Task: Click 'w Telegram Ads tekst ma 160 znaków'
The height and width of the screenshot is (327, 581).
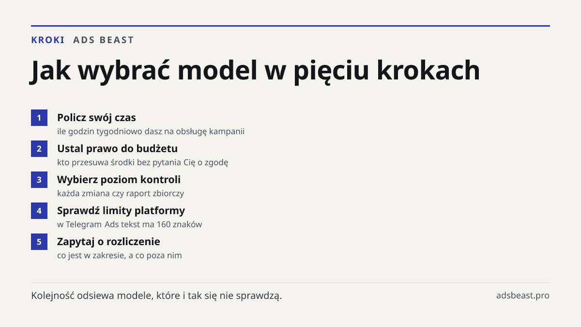Action: click(130, 224)
